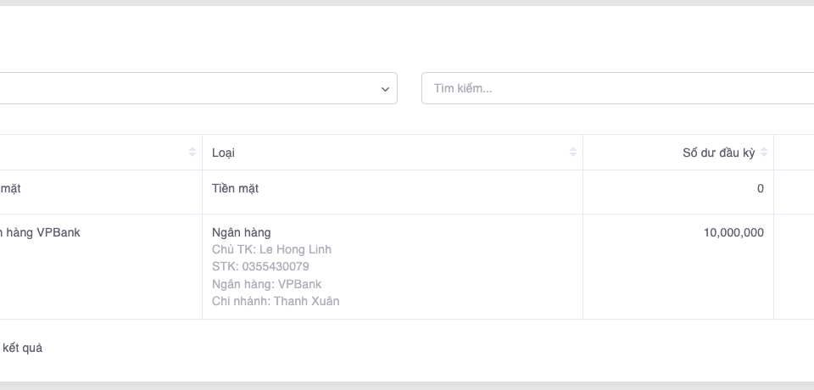Focus the Tìm kiếm search field
814x390 pixels.
pos(619,89)
